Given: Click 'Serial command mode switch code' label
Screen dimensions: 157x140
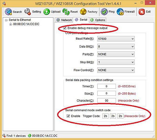Looking at the screenshot, I should (x=88, y=110).
